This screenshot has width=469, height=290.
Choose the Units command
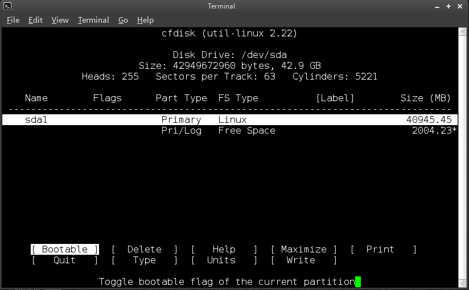[x=224, y=260]
